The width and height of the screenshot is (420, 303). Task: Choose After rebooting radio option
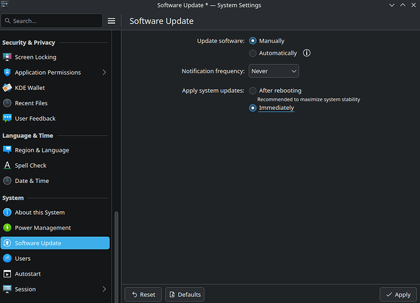coord(253,90)
